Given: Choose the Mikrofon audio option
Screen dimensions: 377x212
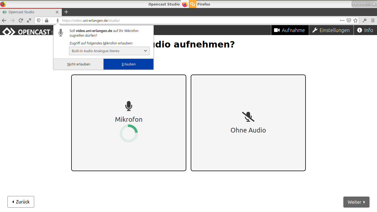Looking at the screenshot, I should 129,123.
